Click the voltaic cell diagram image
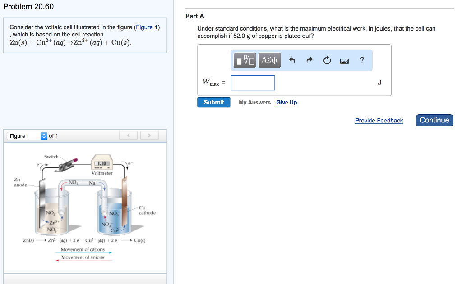Viewport: 462px width, 284px height. (85, 207)
